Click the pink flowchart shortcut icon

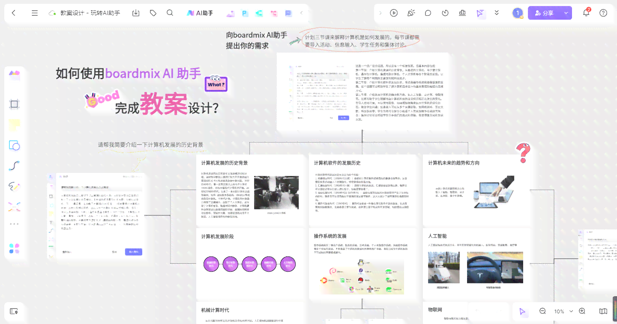click(x=273, y=13)
